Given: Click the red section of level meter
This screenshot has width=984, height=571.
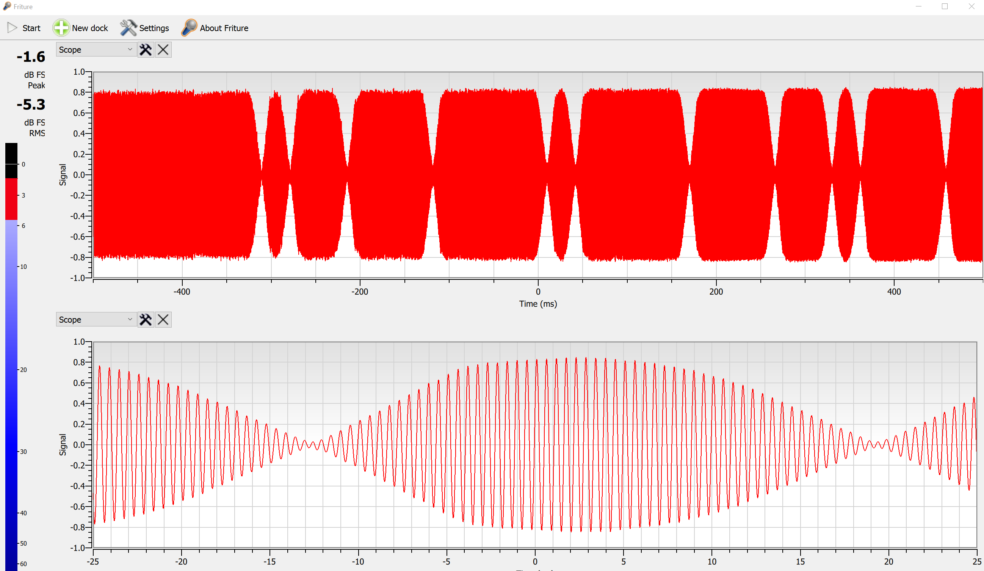Looking at the screenshot, I should pos(11,199).
